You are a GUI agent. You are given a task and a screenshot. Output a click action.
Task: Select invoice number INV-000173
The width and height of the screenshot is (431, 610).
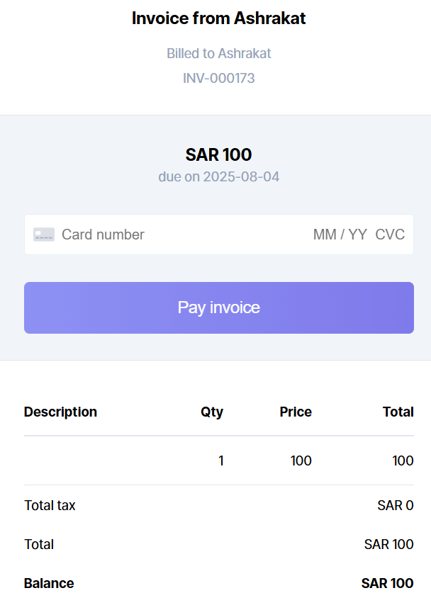pos(218,78)
